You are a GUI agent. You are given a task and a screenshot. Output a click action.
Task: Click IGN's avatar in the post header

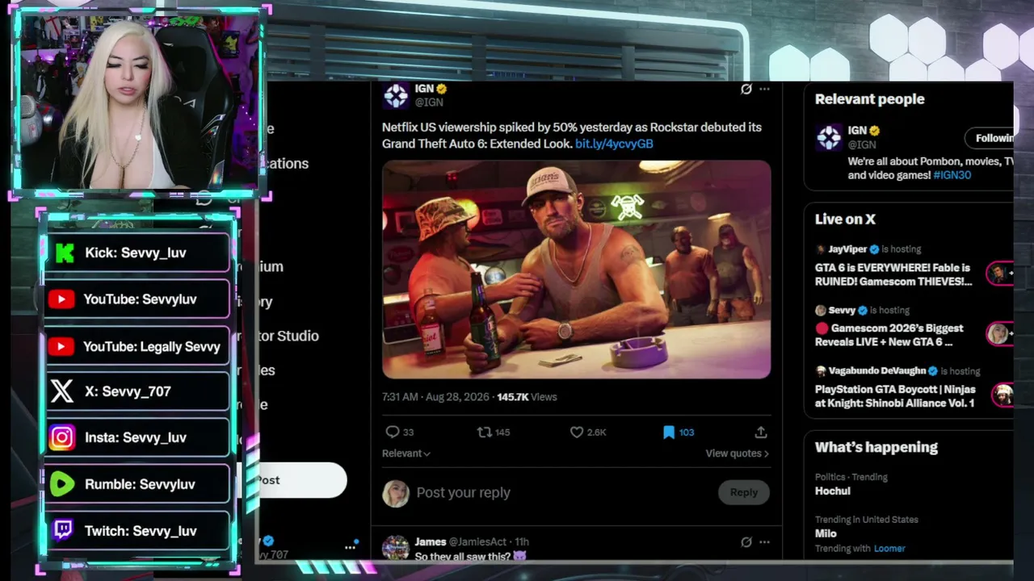coord(396,95)
